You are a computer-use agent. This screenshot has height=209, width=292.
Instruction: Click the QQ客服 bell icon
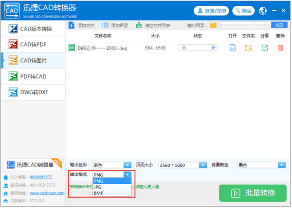click(x=6, y=177)
